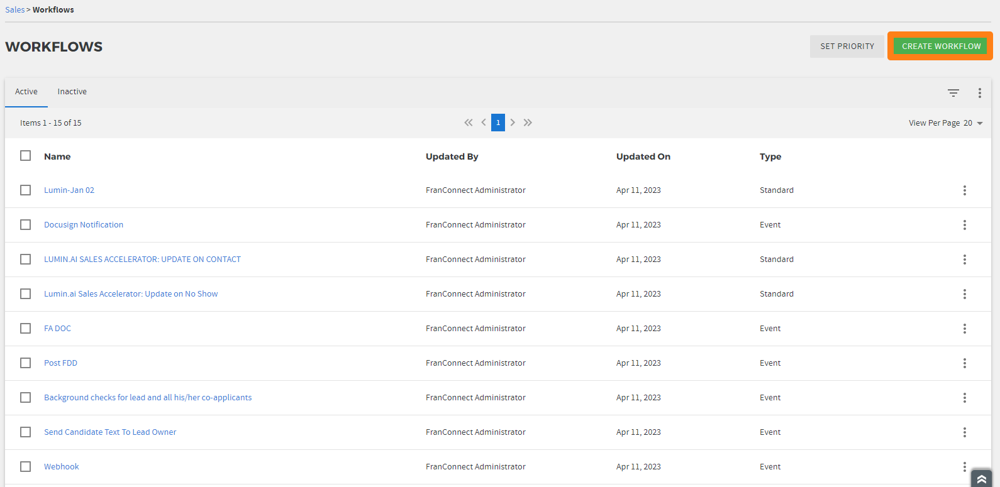This screenshot has height=487, width=1000.
Task: Go to next page arrow
Action: tap(513, 123)
